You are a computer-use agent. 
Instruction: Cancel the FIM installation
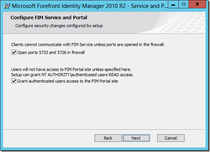click(x=171, y=138)
